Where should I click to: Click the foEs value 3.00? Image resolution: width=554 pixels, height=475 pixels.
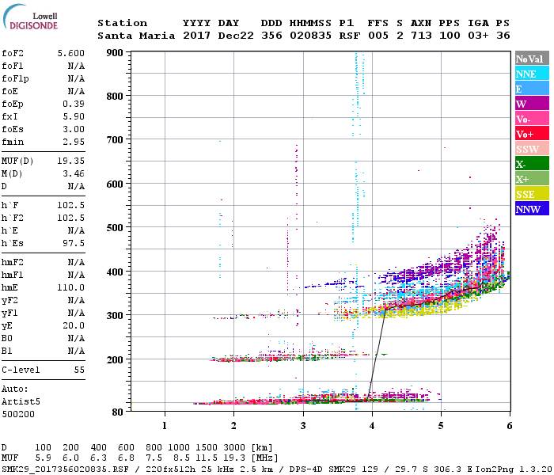click(x=74, y=129)
